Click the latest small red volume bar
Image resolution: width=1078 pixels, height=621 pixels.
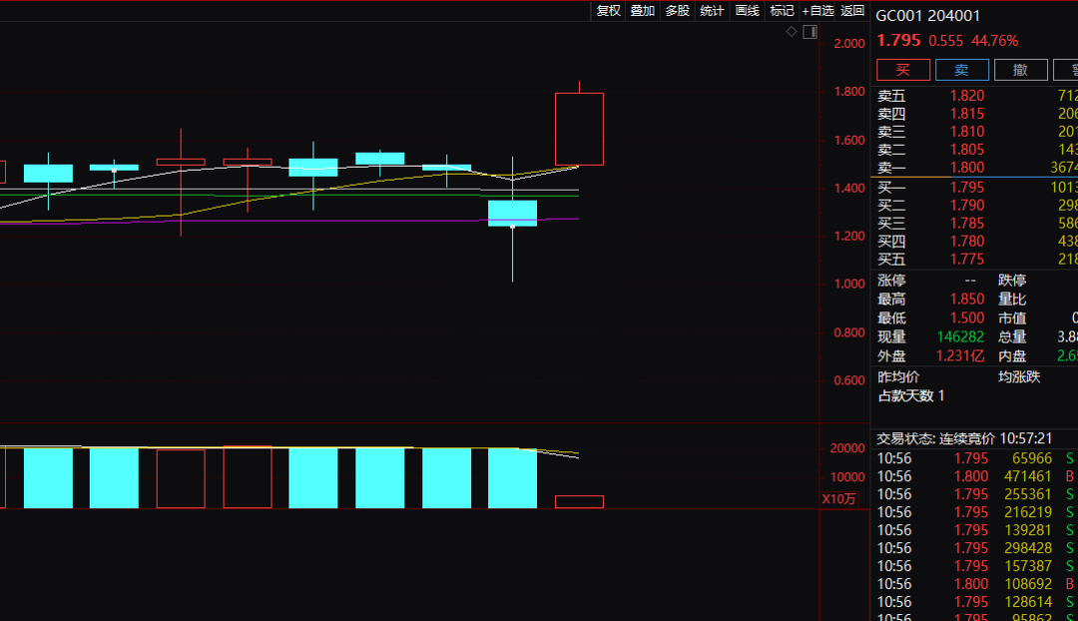[x=580, y=502]
